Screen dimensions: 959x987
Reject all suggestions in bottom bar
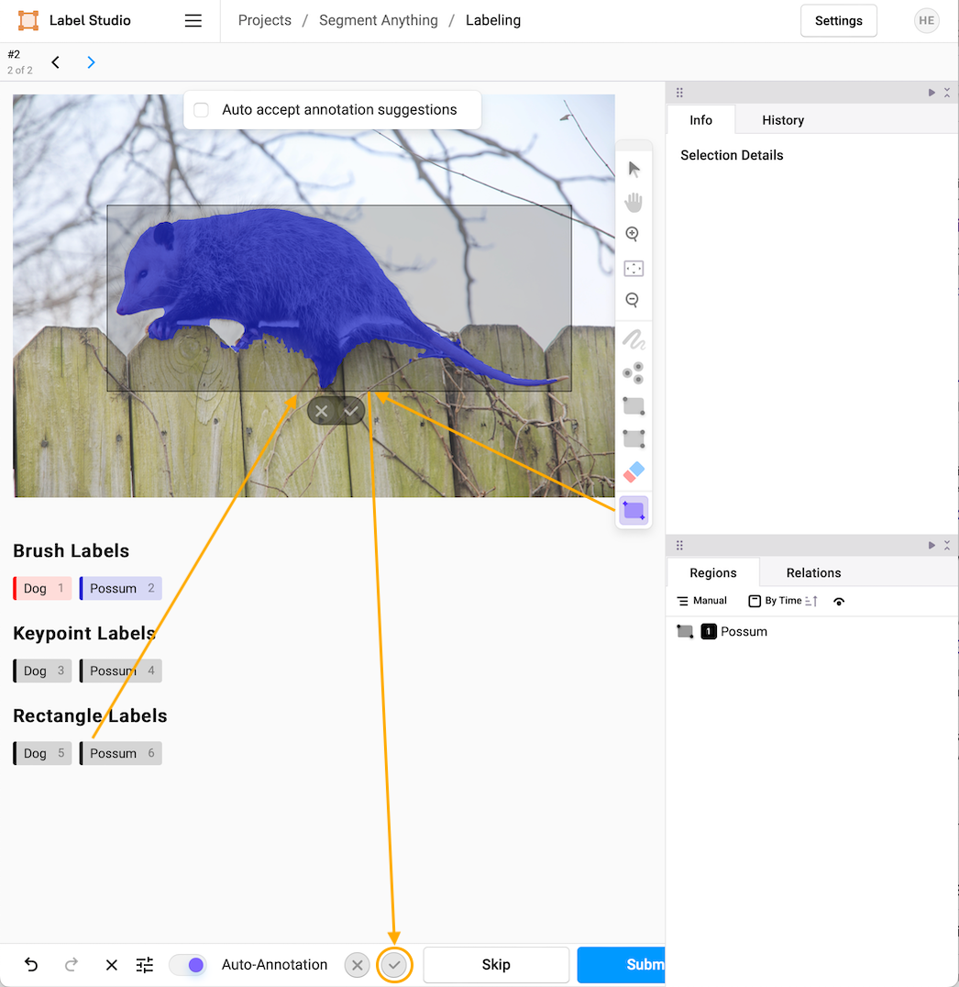tap(357, 965)
